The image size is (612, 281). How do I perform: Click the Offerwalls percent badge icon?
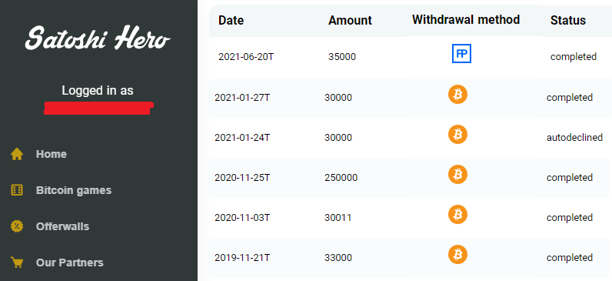17,226
